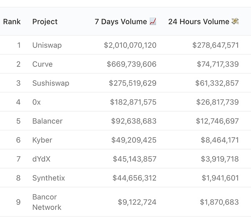Click the chart emoji beside 7 Days Volume
This screenshot has height=219, width=251.
[153, 21]
